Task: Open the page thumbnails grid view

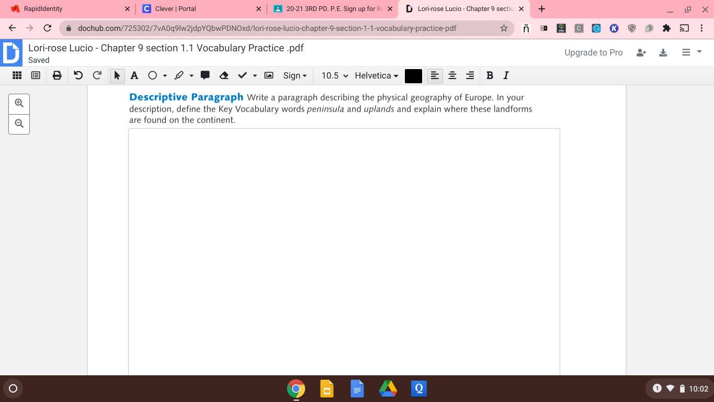Action: click(17, 75)
